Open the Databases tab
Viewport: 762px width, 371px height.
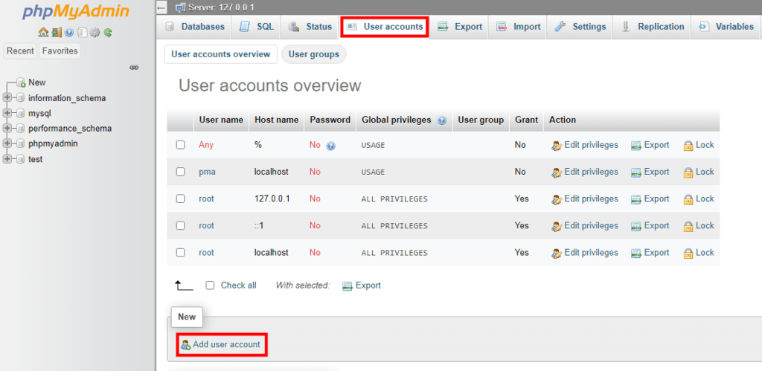pyautogui.click(x=194, y=27)
